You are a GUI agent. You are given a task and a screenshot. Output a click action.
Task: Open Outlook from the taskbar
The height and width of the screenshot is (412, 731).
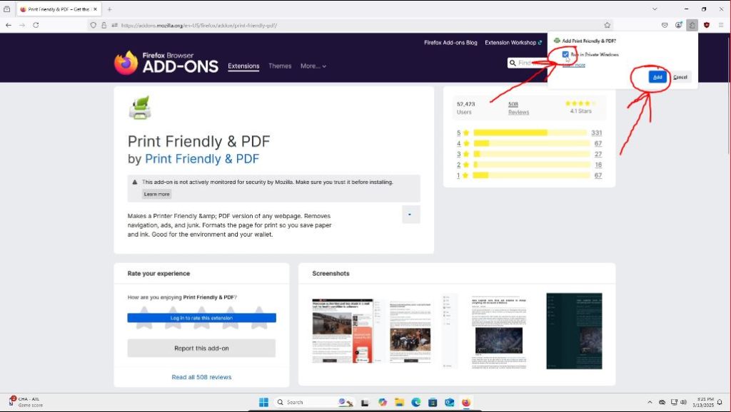450,402
